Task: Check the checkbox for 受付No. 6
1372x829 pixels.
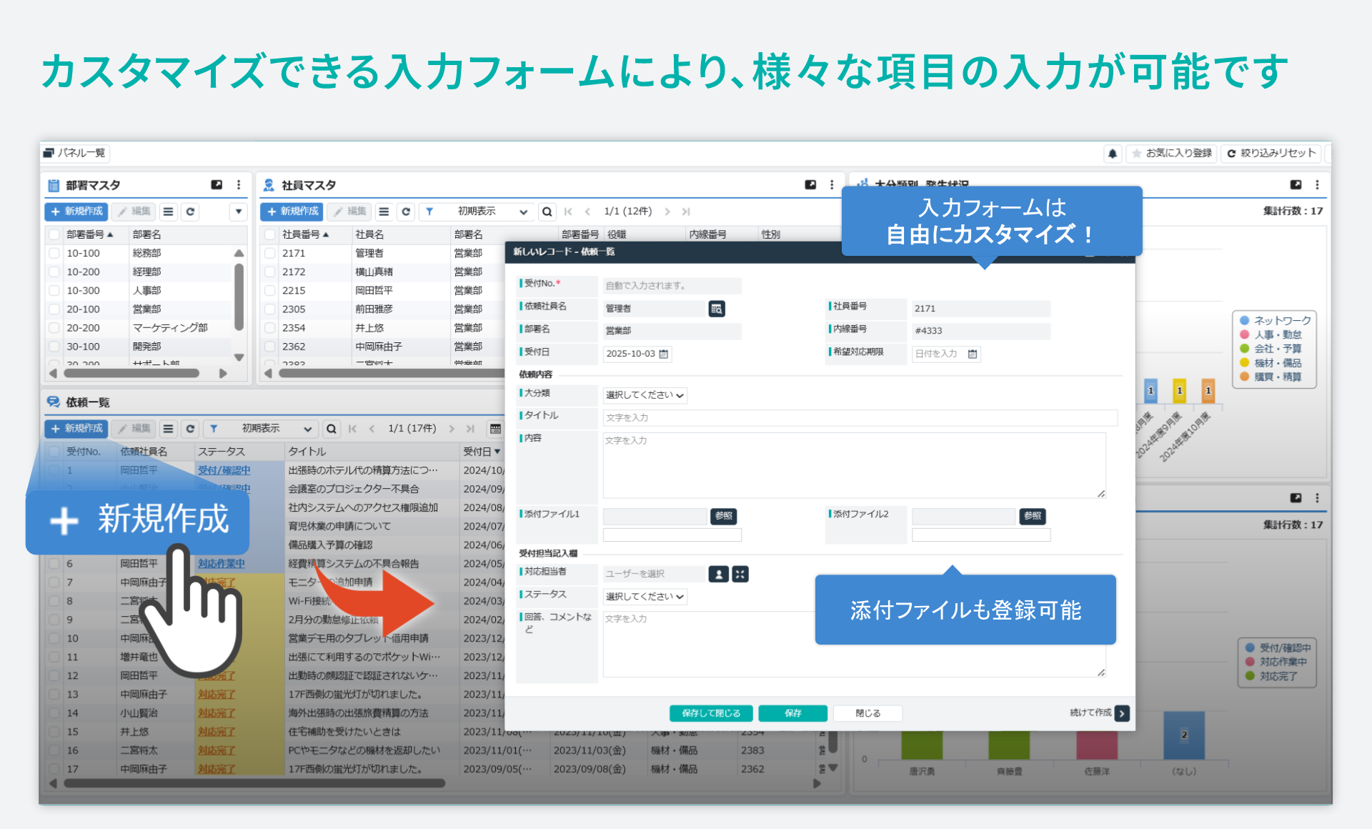Action: (54, 563)
